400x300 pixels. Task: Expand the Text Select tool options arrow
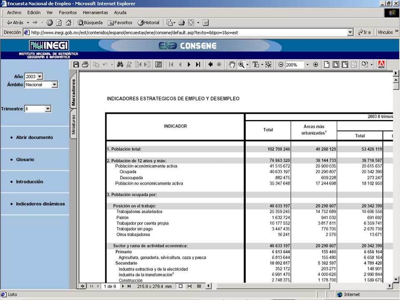262,65
